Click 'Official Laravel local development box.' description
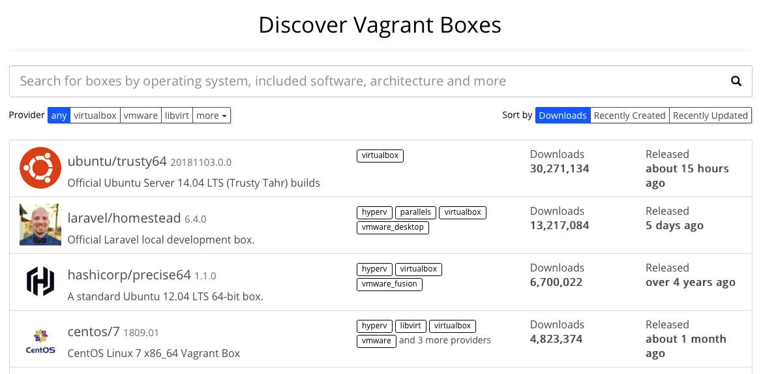 click(x=160, y=240)
